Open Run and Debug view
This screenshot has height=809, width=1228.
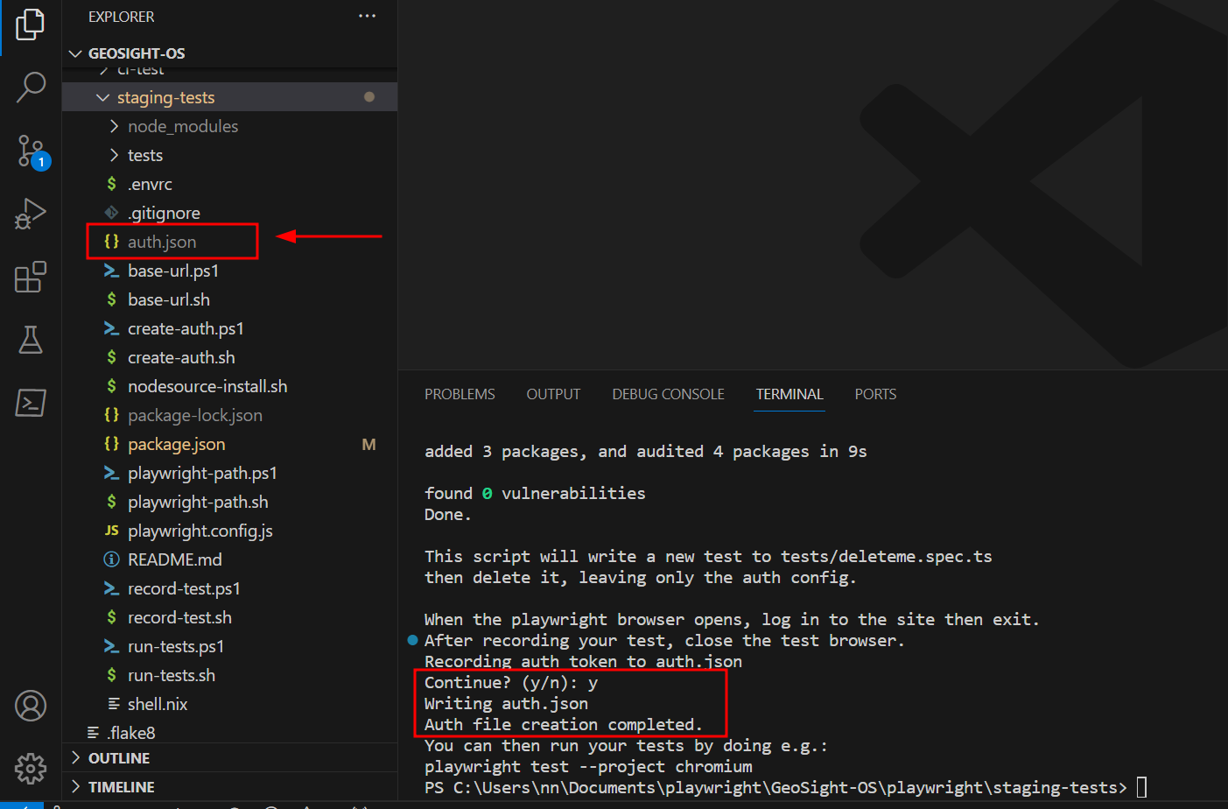point(31,215)
